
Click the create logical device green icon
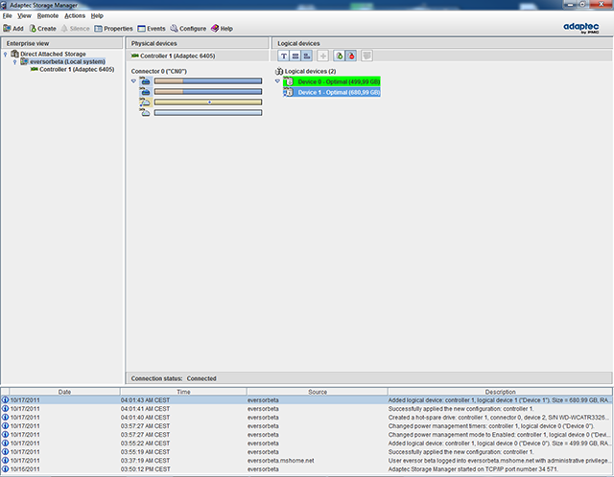(x=339, y=56)
